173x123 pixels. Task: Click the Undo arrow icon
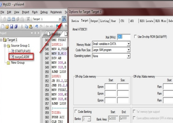[x=37, y=26]
